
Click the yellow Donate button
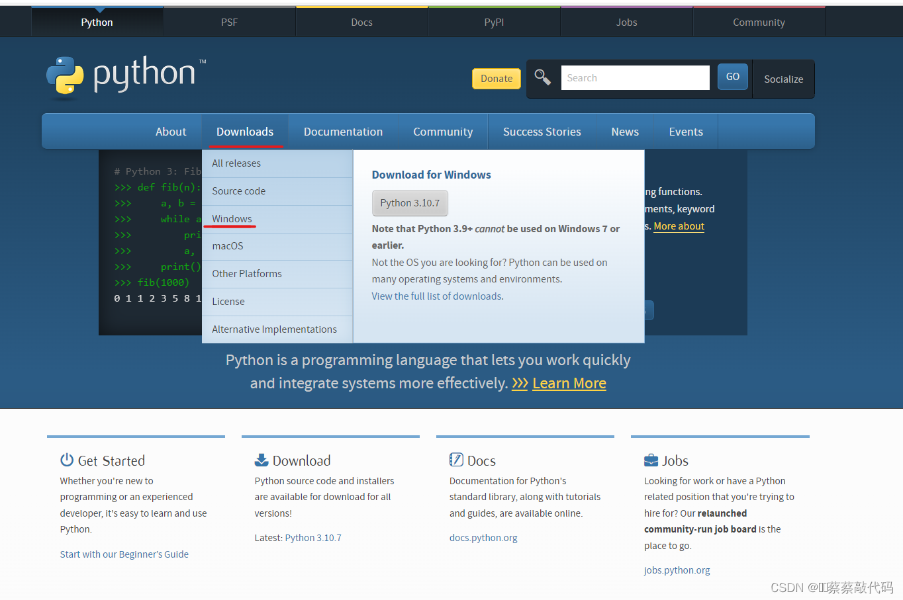[x=497, y=79]
